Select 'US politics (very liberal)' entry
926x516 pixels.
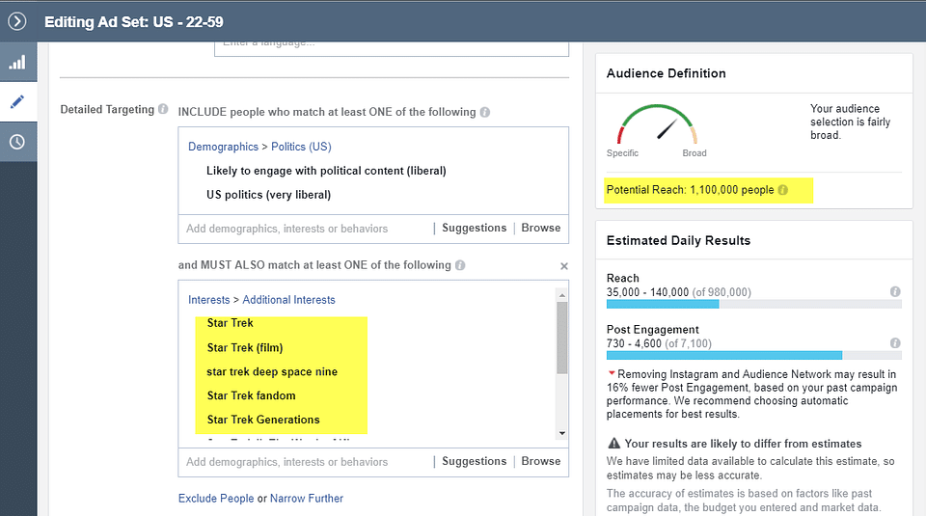(x=269, y=195)
